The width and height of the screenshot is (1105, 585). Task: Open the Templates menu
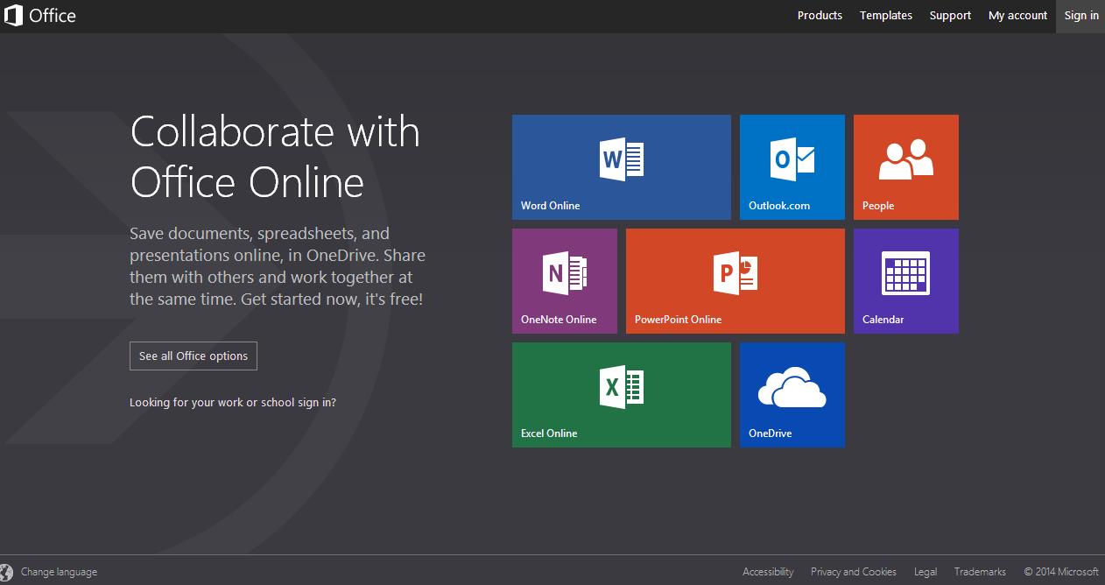(x=886, y=16)
